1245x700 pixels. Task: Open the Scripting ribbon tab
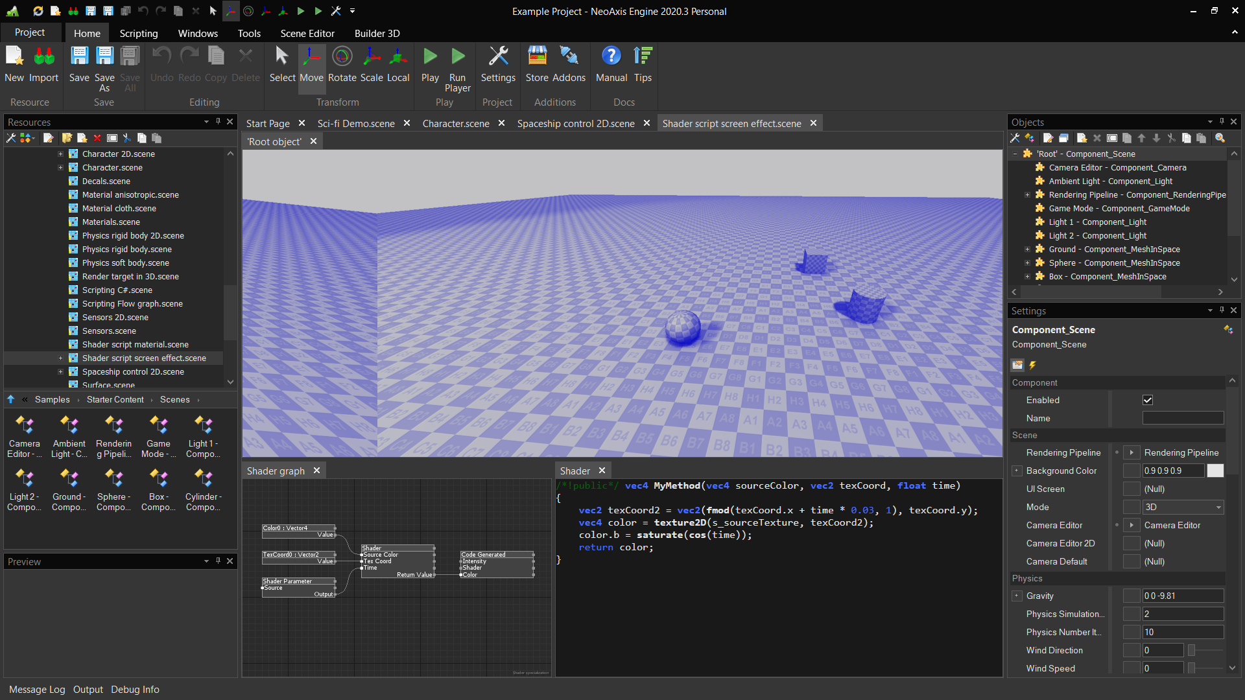(x=138, y=33)
